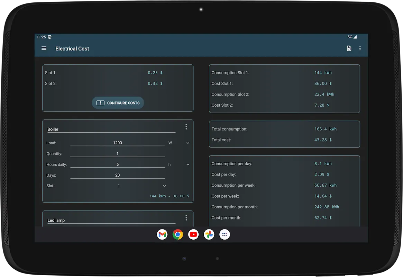Viewport: 403px width, 277px height.
Task: Launch YouTube from the dock
Action: tap(193, 234)
